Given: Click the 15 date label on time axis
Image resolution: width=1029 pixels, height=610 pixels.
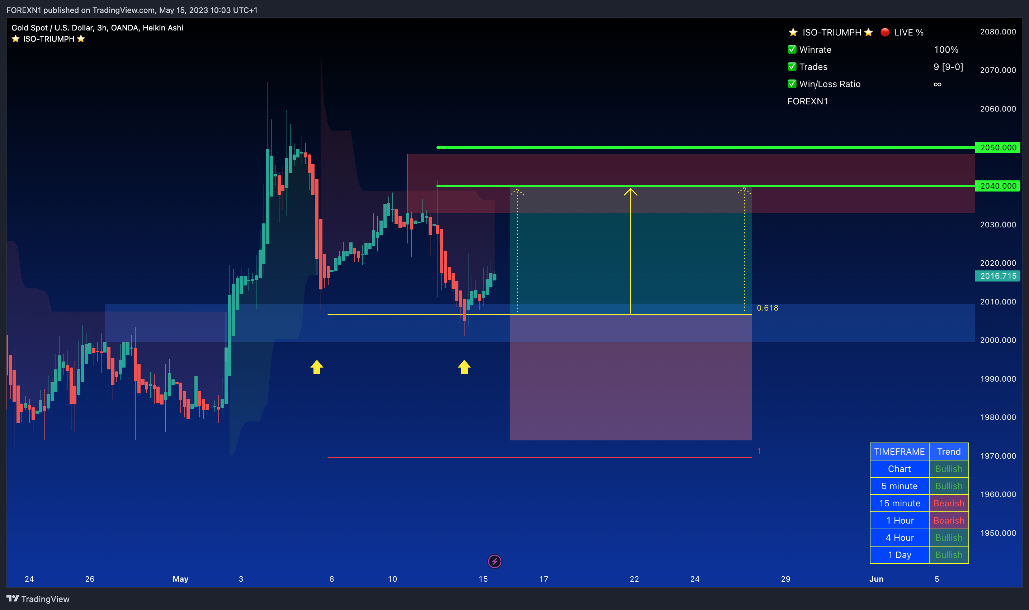Looking at the screenshot, I should [x=483, y=579].
